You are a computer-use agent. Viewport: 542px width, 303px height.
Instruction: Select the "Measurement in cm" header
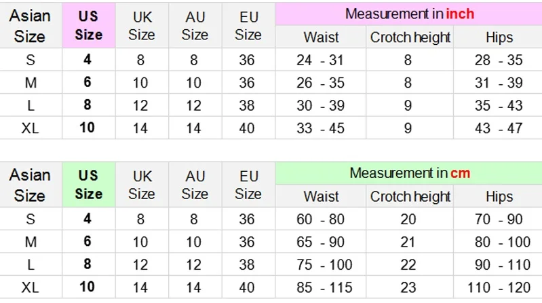409,173
